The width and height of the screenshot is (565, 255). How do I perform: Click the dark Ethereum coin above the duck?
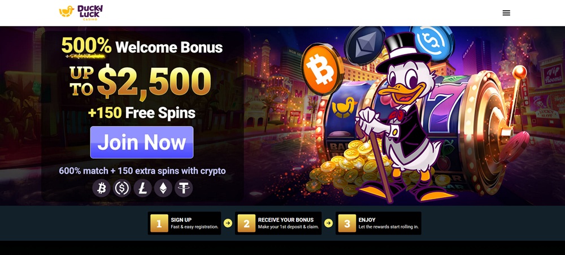364,45
